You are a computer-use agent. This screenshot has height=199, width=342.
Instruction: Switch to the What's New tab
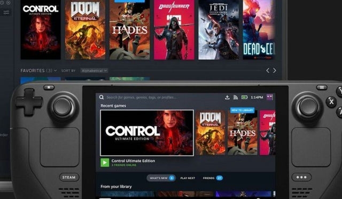click(161, 178)
